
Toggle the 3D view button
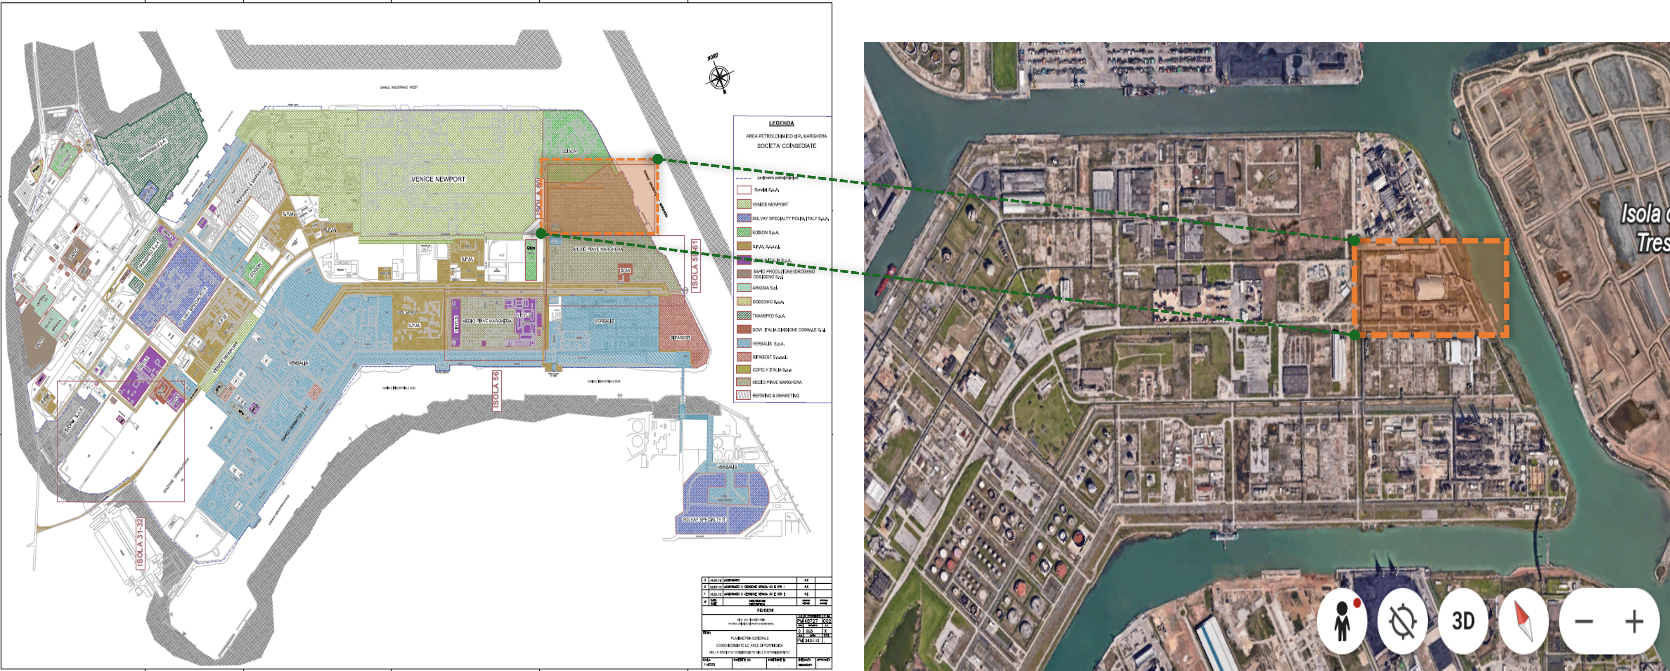coord(1463,620)
